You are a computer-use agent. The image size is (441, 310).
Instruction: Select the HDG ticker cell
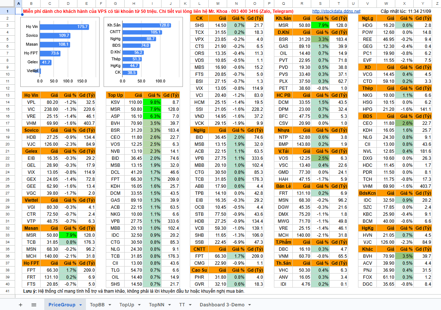click(x=367, y=25)
